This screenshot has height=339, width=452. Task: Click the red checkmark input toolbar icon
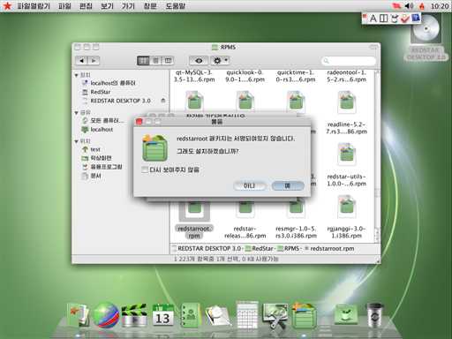(x=405, y=19)
